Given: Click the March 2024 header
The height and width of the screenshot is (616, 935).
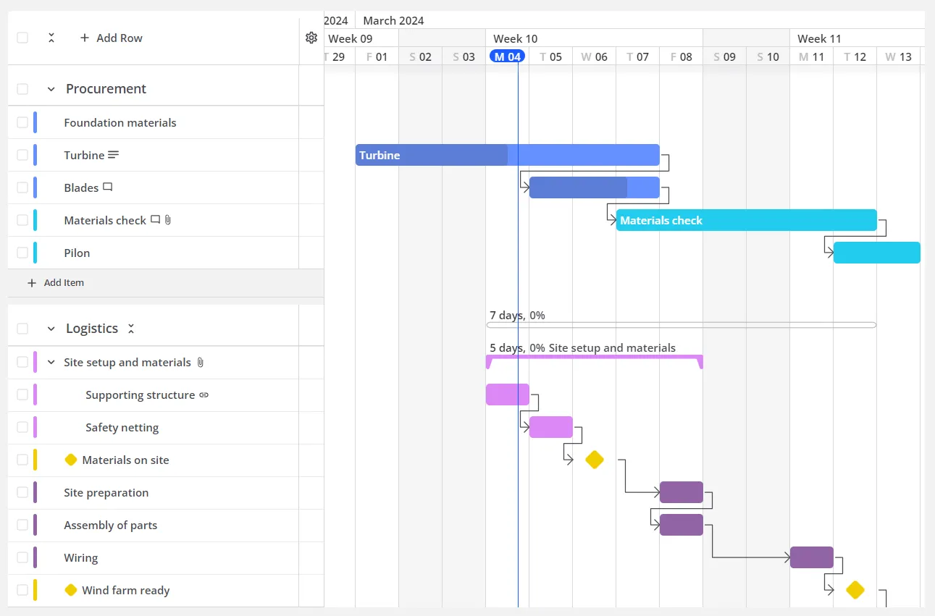Looking at the screenshot, I should pyautogui.click(x=393, y=20).
